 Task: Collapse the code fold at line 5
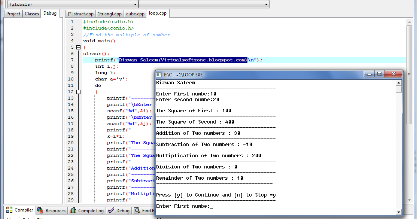pos(79,48)
